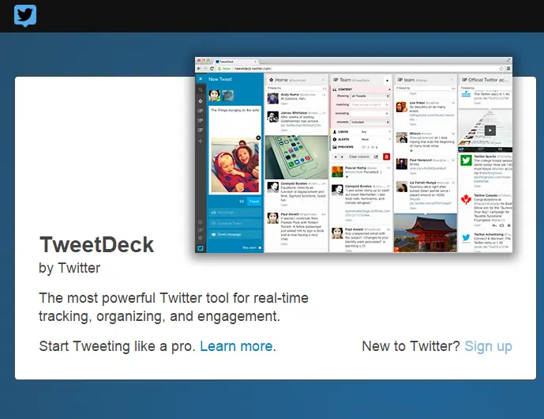The height and width of the screenshot is (419, 544).
Task: Click the share column icon beside Clear column
Action: [x=376, y=157]
